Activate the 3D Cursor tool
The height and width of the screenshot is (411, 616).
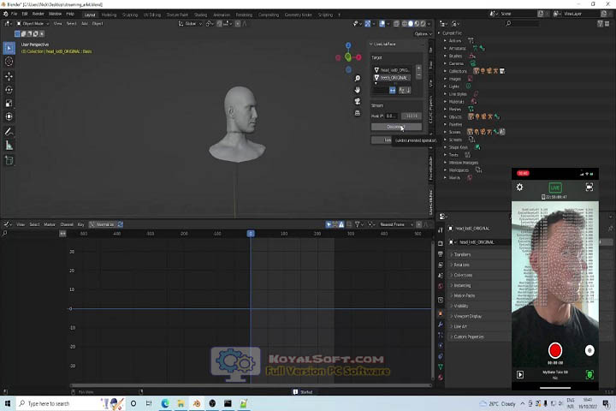(9, 62)
